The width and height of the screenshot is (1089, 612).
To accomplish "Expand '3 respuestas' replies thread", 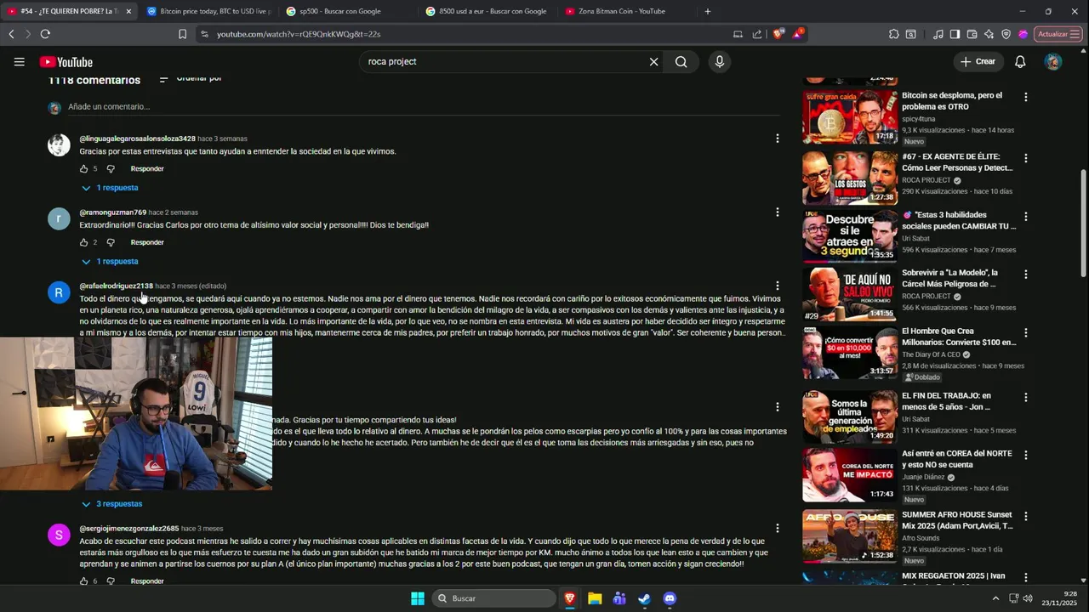I will tap(111, 504).
